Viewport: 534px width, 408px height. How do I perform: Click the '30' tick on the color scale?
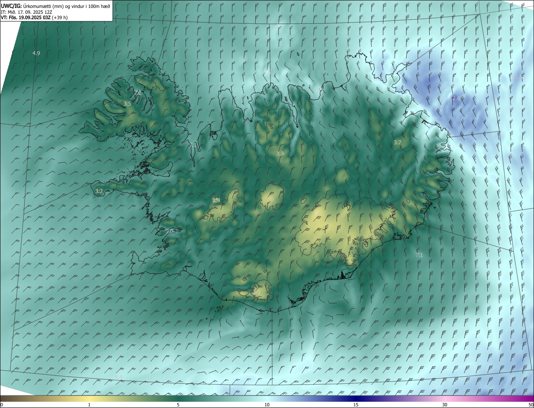click(445, 405)
